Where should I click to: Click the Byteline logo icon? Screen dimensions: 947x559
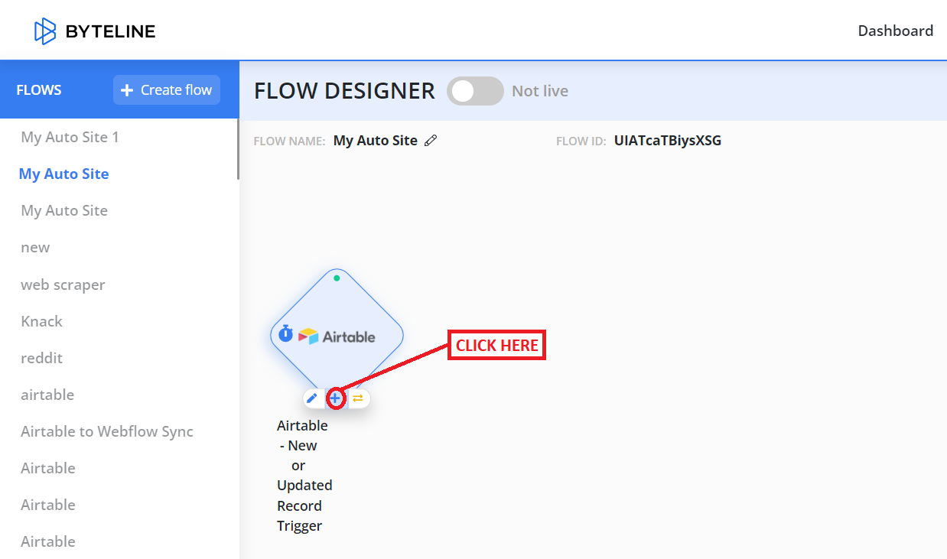point(45,31)
